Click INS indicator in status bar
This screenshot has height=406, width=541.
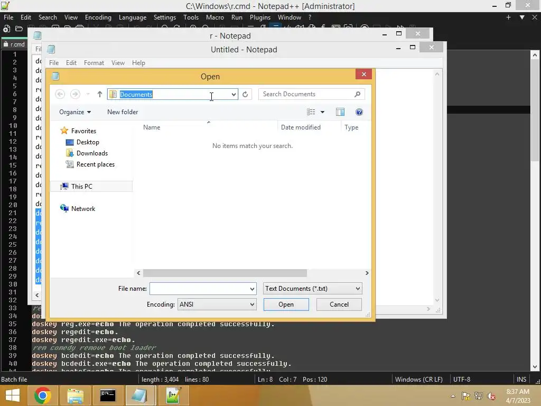pyautogui.click(x=521, y=379)
